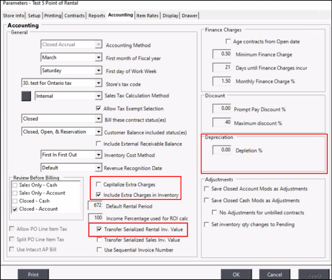Click the dark square beside Sales Tax Calculation Method
This screenshot has width=332, height=280.
point(26,96)
